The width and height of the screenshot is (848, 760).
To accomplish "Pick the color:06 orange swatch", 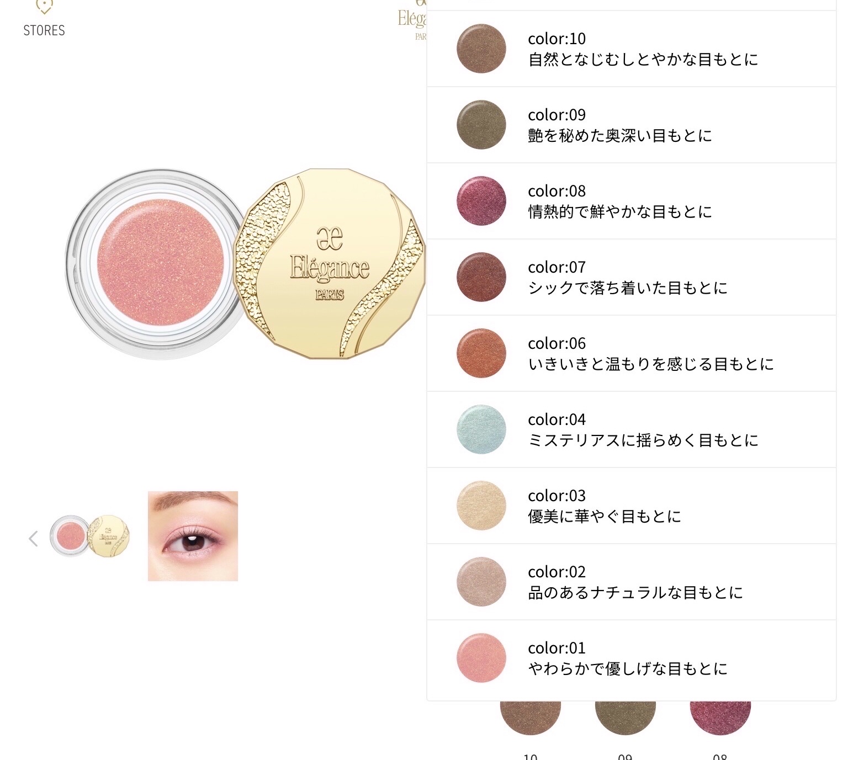I will coord(481,353).
